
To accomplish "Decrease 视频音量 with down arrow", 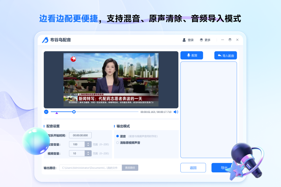I will [x=89, y=155].
